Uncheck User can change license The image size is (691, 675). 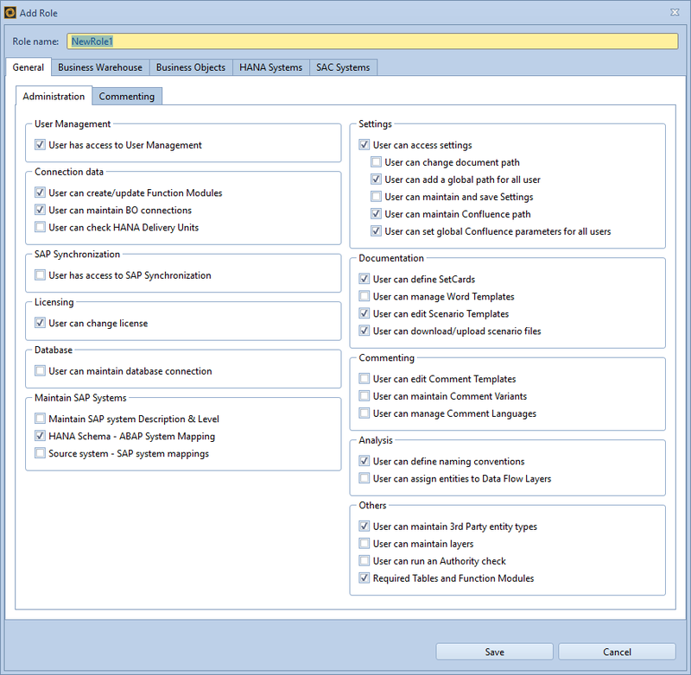[40, 323]
